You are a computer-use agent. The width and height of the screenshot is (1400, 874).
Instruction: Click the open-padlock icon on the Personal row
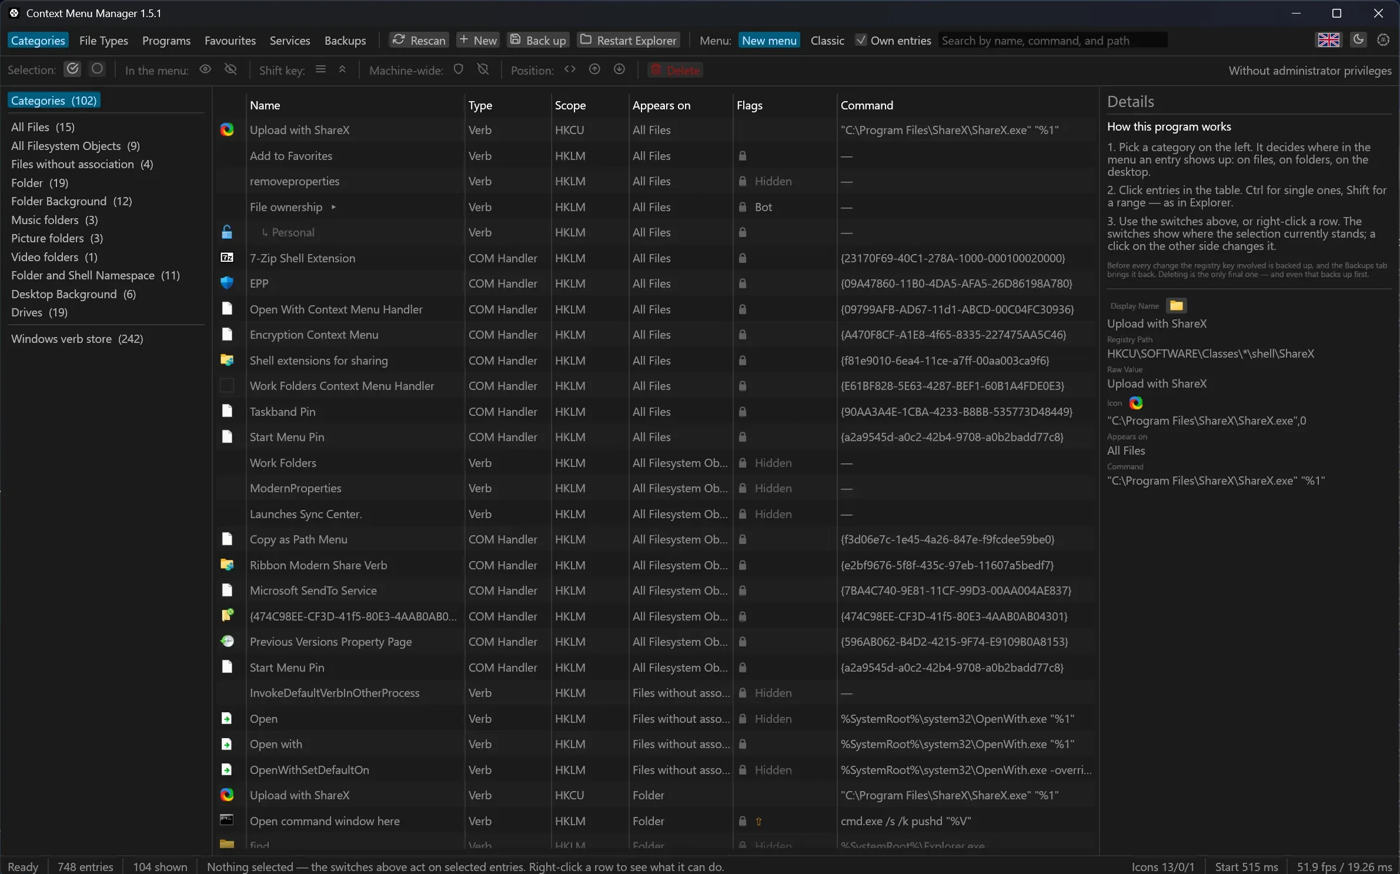(x=227, y=232)
